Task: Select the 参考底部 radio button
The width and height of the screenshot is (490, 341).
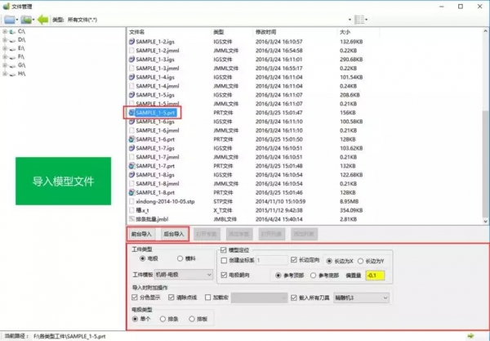Action: [x=313, y=276]
